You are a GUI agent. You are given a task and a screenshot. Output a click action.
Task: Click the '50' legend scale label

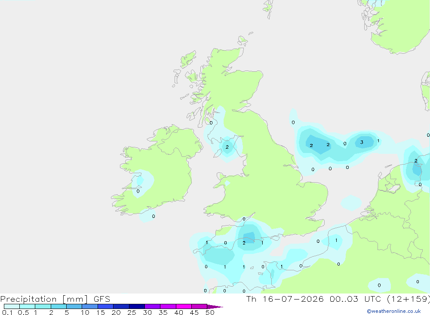210,312
